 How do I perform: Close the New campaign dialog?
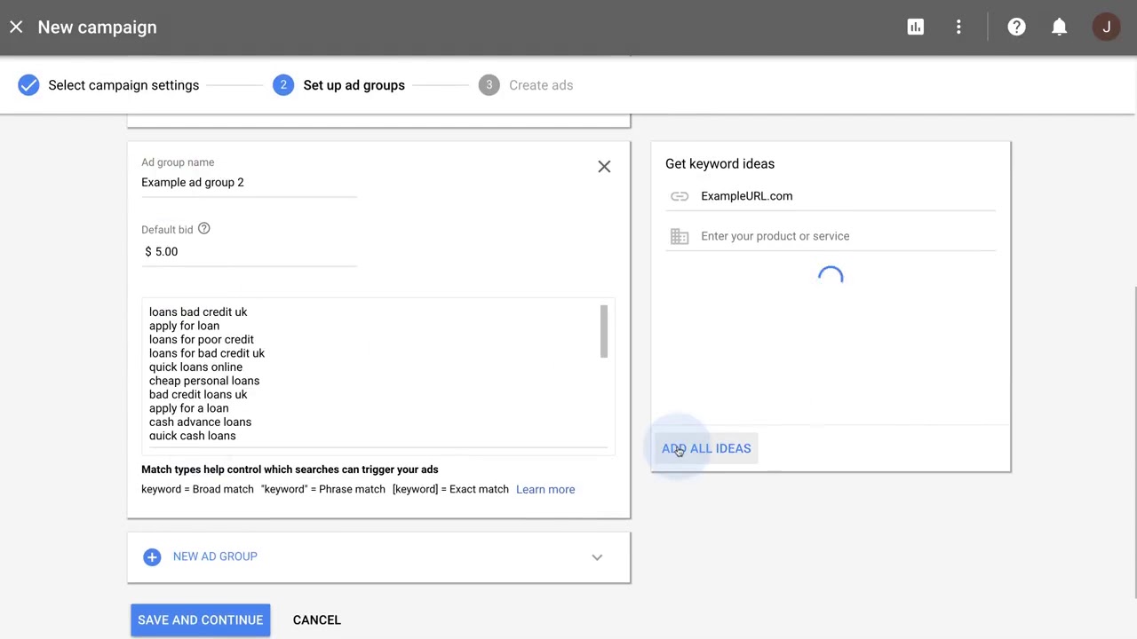16,28
